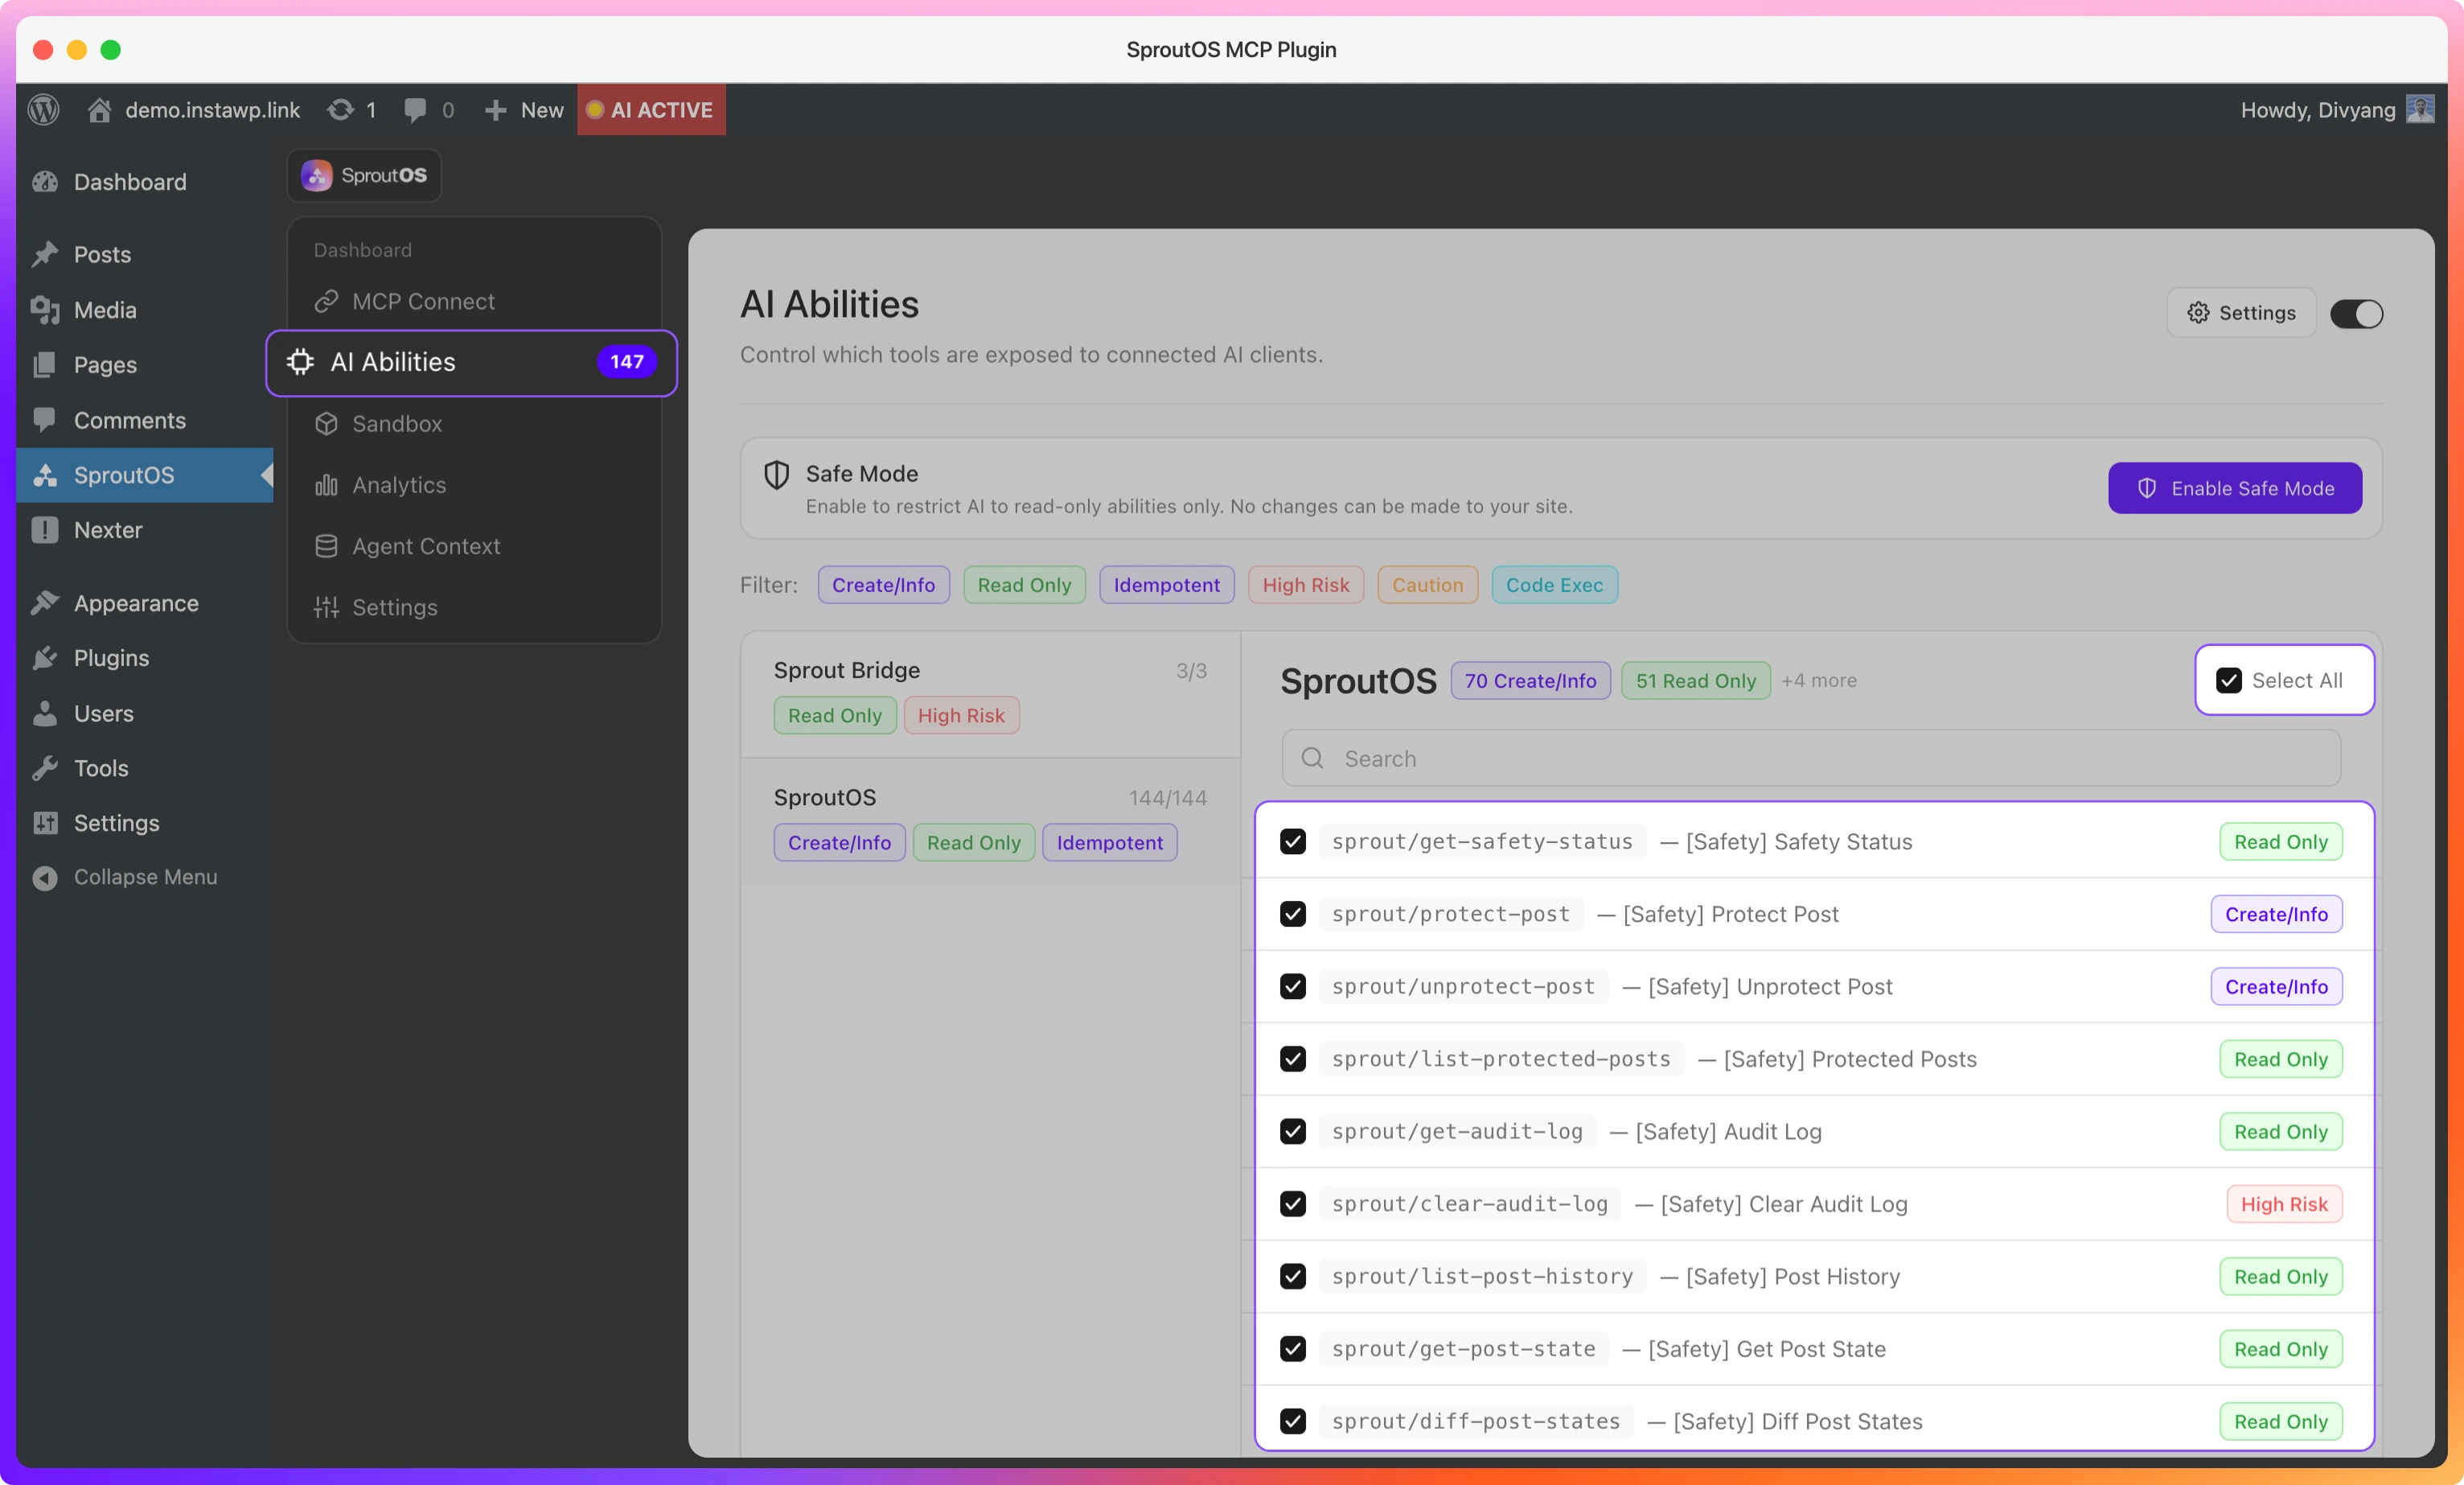Click the 147 count badge

pos(627,362)
